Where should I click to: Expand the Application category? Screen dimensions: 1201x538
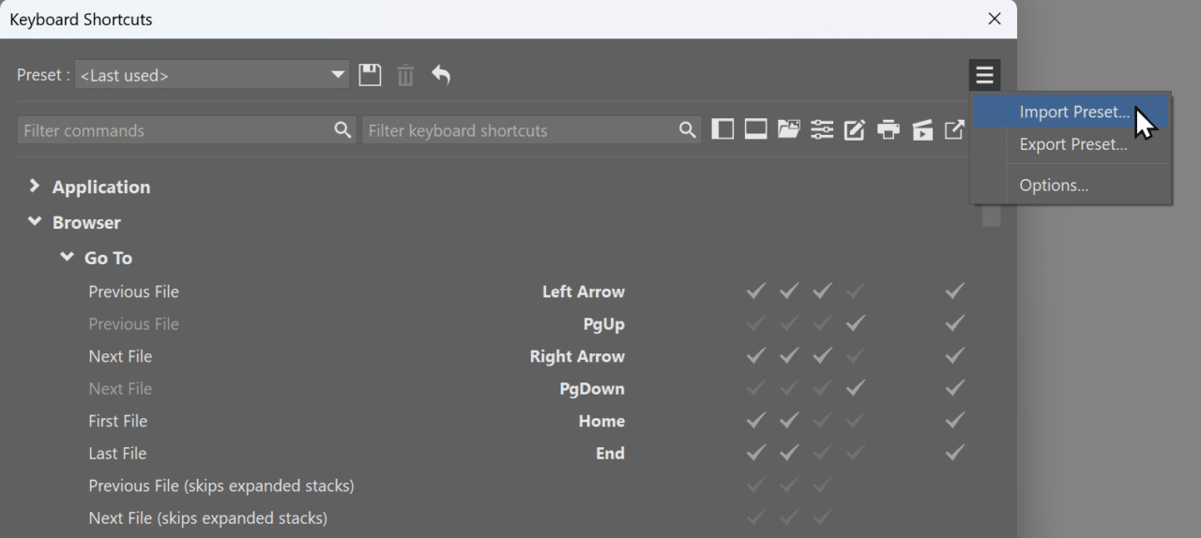(35, 187)
